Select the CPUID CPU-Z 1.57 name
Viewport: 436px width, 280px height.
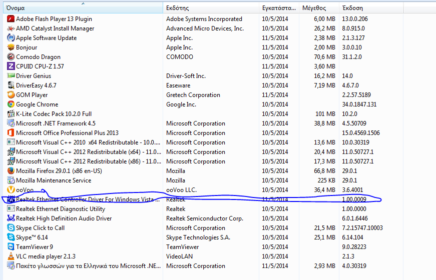pyautogui.click(x=40, y=66)
